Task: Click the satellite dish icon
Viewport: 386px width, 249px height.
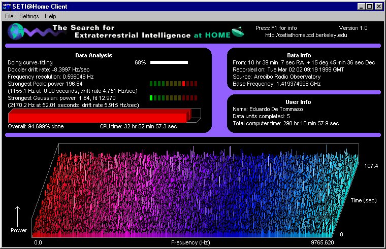Action: (x=238, y=32)
